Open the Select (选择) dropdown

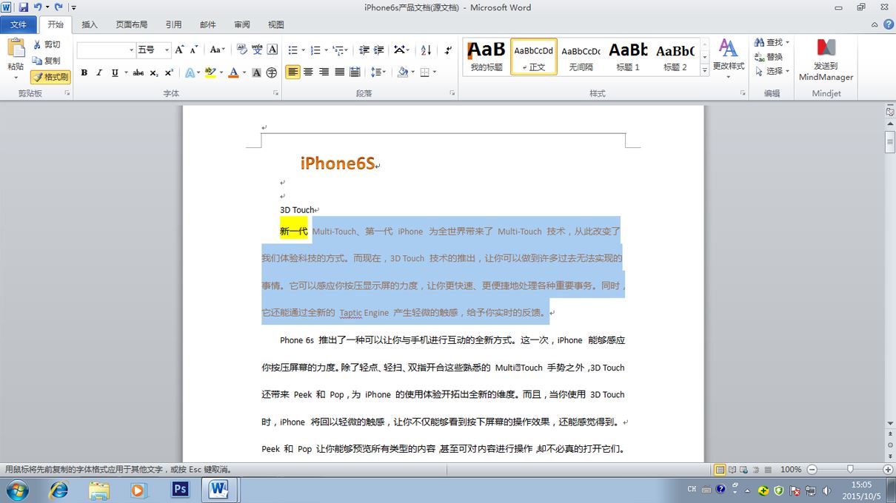772,71
